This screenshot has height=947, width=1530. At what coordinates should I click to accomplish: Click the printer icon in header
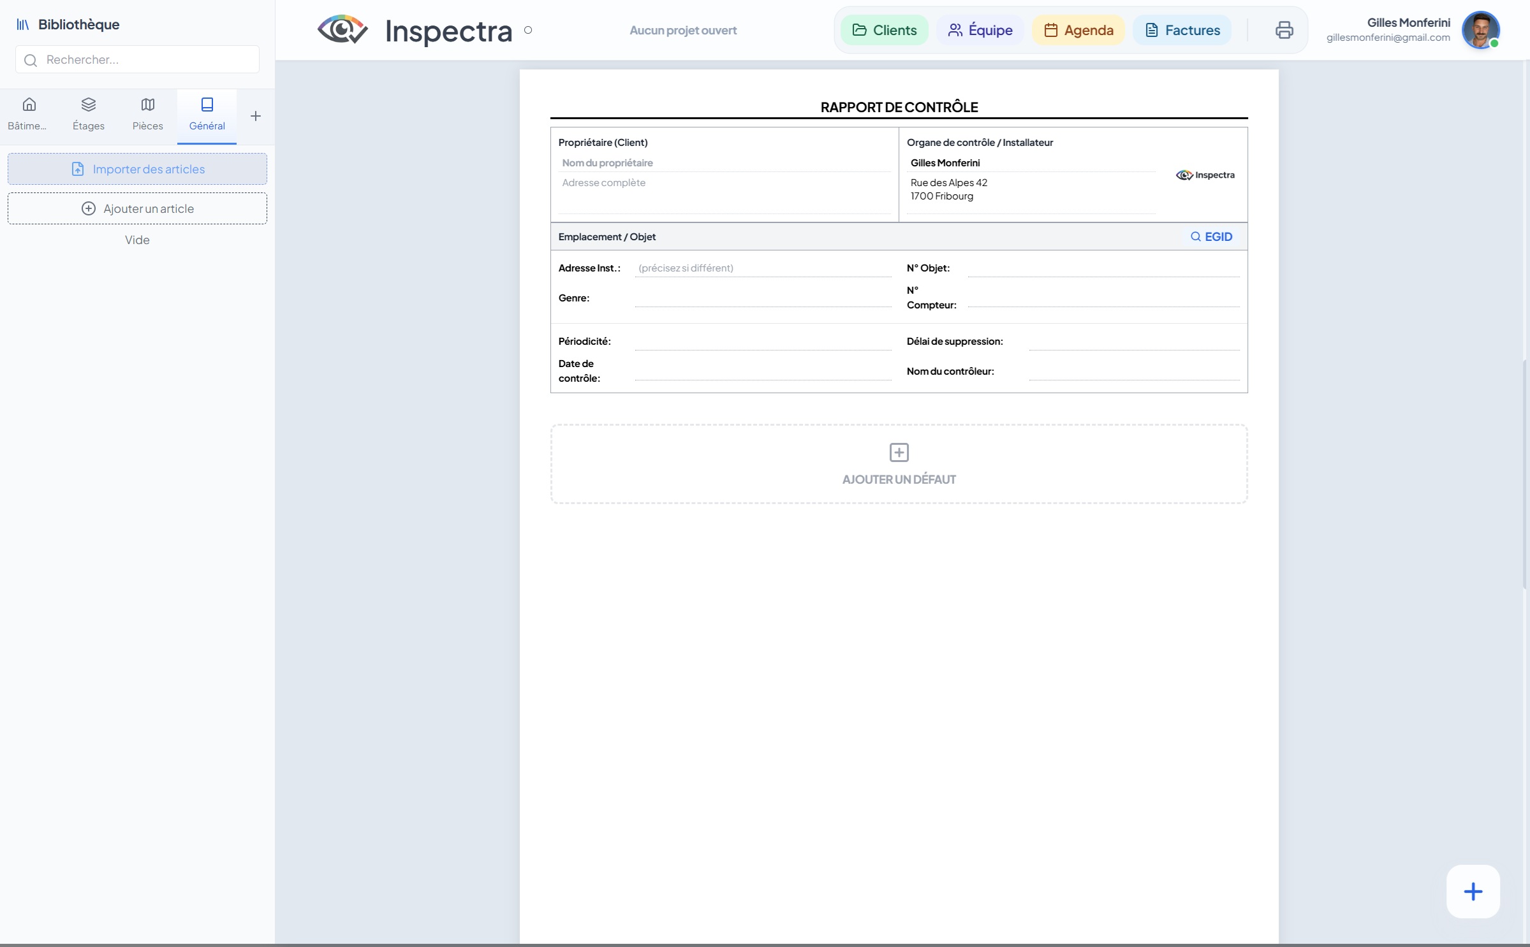[x=1284, y=30]
